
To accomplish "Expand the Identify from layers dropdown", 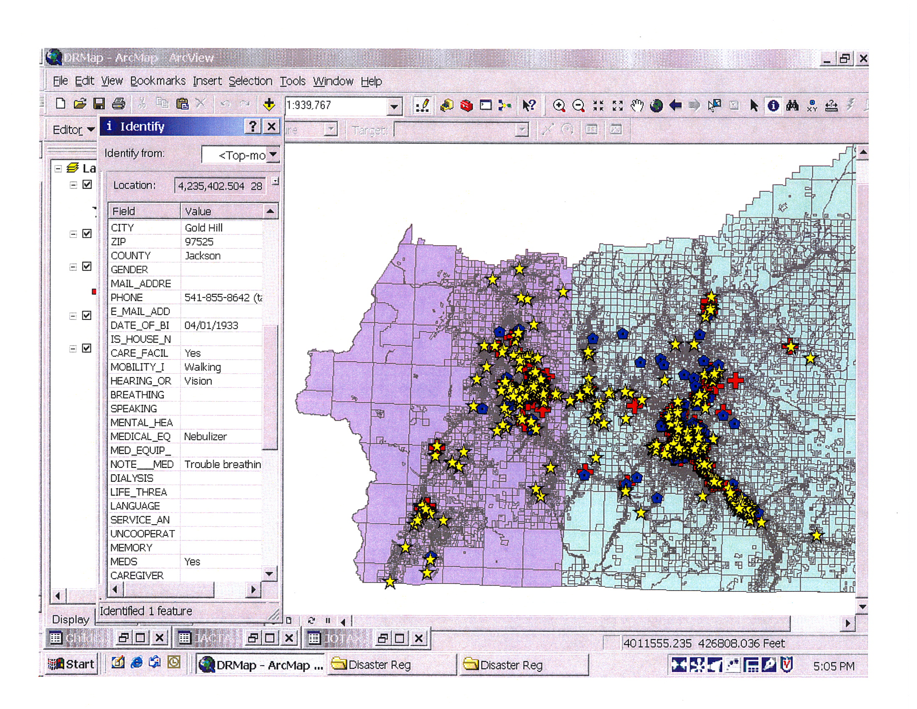I will click(x=273, y=155).
